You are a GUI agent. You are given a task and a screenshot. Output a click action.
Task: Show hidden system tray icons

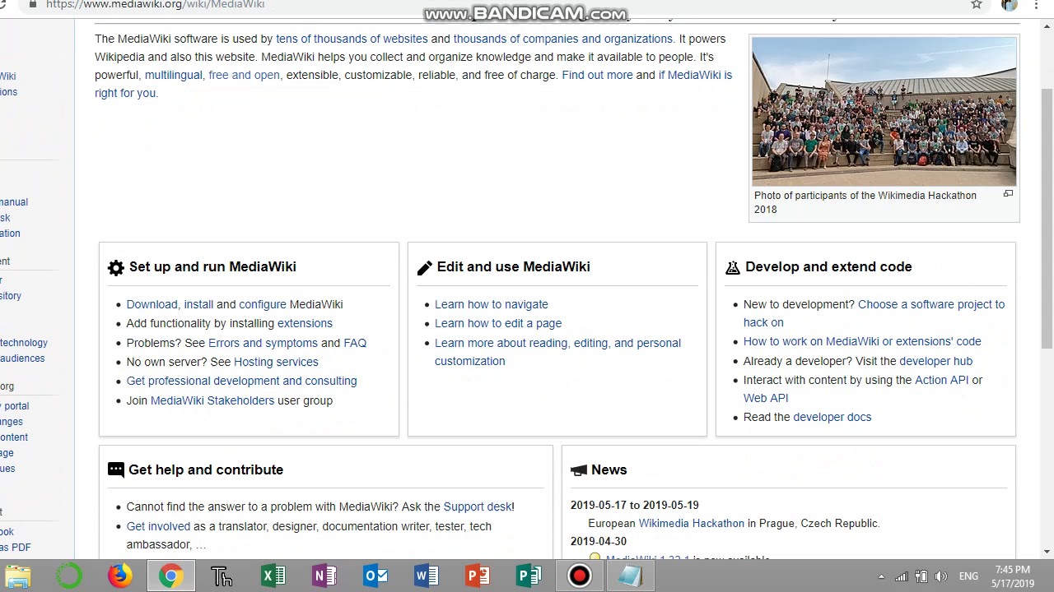coord(881,576)
